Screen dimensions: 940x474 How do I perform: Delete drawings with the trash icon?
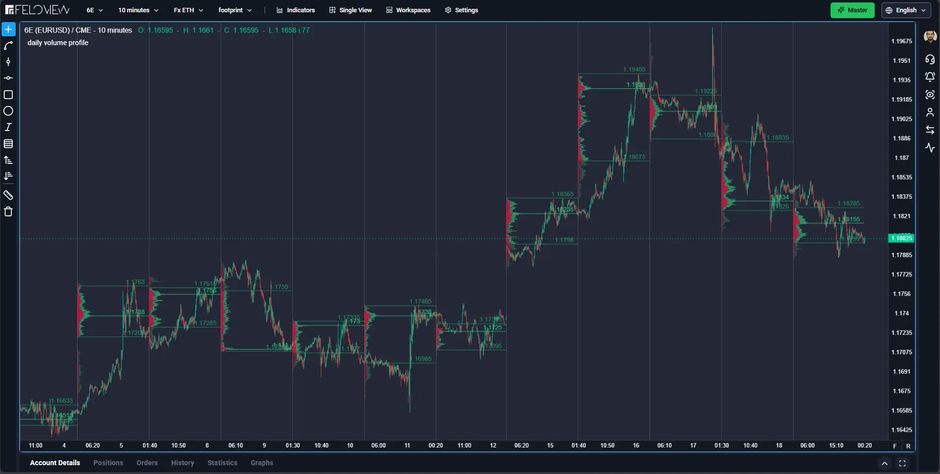(8, 211)
